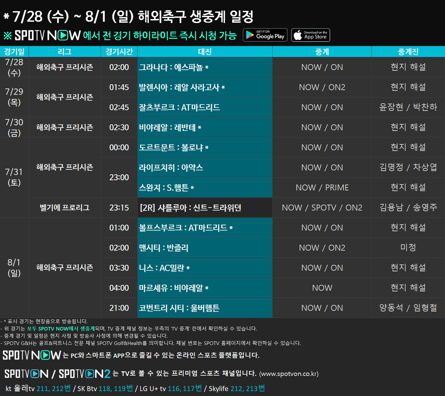Click the SPOTV NOW logo in the header
This screenshot has width=445, height=396.
[x=48, y=35]
